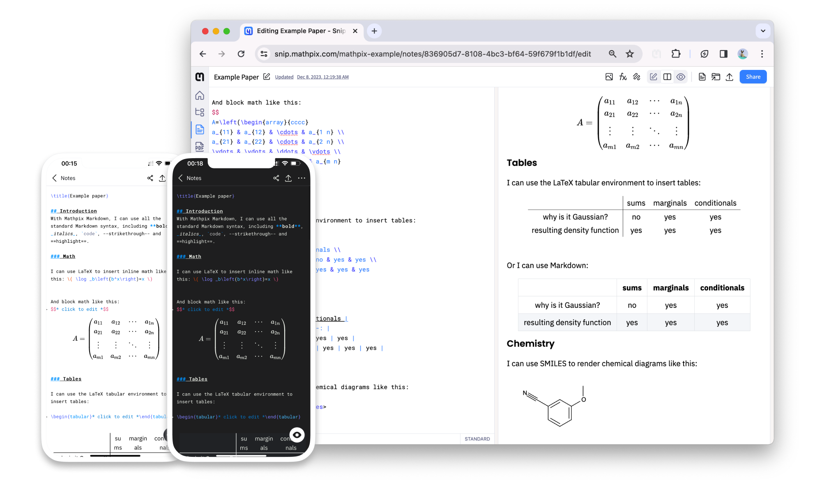Insert an image using the toolbar image icon

coord(609,76)
